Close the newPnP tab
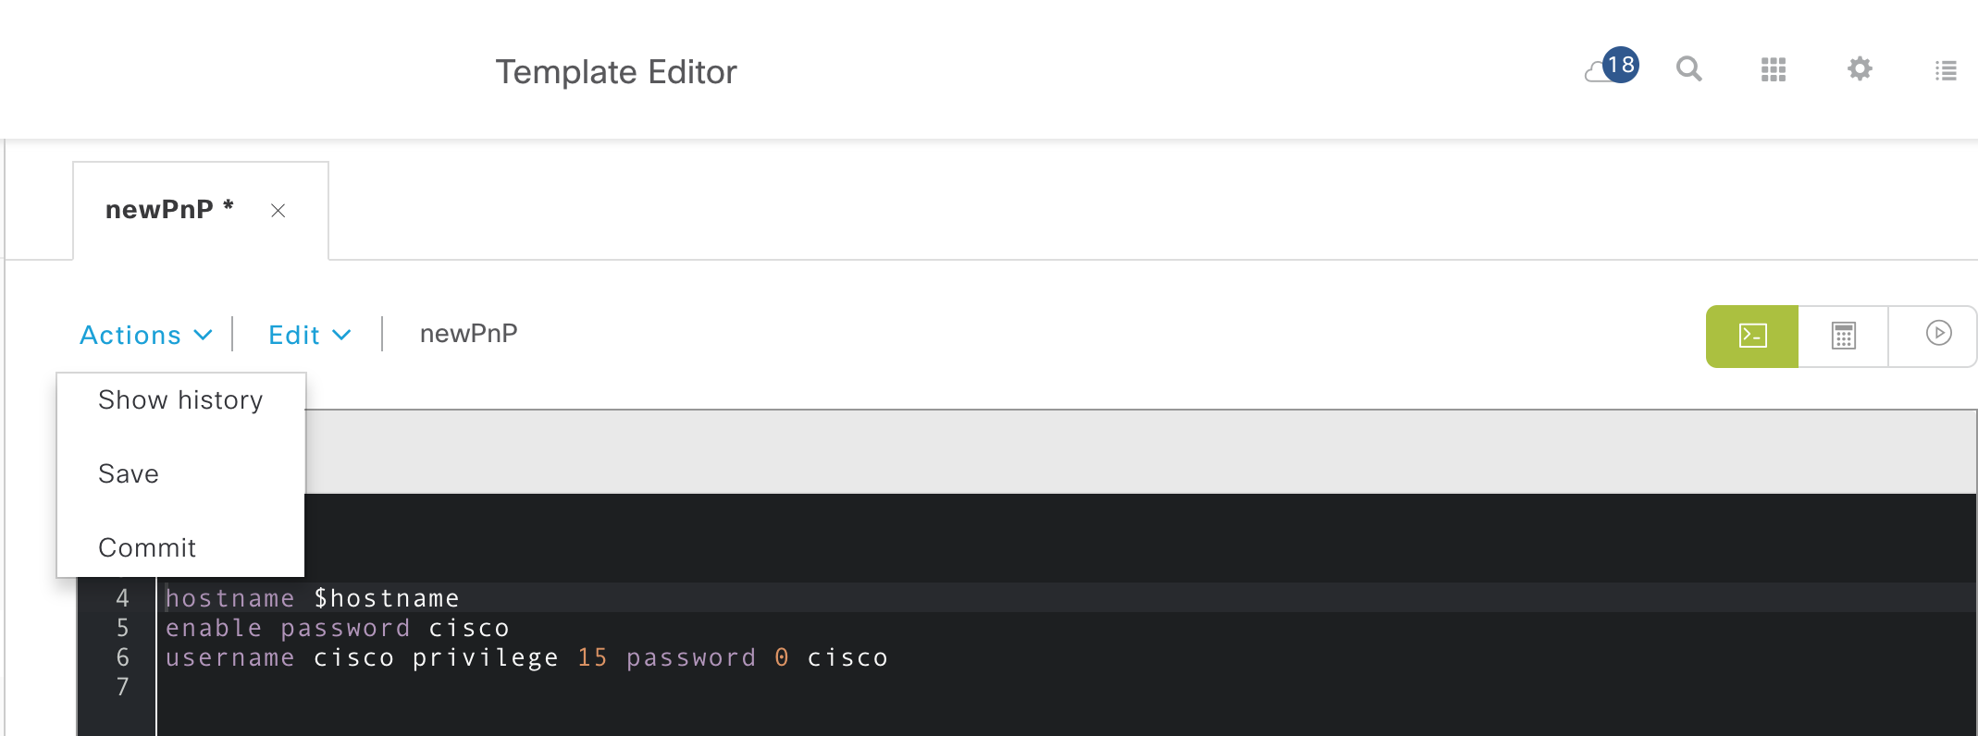Viewport: 1978px width, 736px height. 278,211
